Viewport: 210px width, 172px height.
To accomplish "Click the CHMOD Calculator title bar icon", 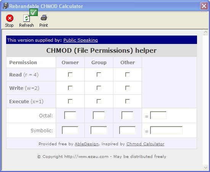I will [x=5, y=6].
